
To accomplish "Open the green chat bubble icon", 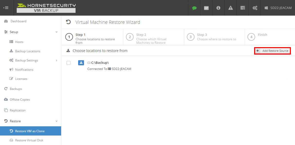I will (x=194, y=8).
